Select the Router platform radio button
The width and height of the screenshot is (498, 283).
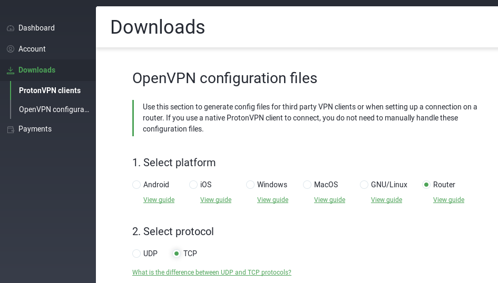[426, 185]
